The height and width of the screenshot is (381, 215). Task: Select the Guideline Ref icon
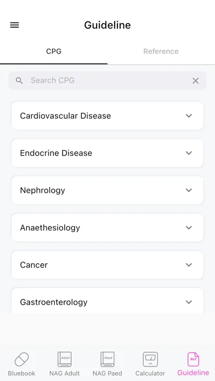193,359
